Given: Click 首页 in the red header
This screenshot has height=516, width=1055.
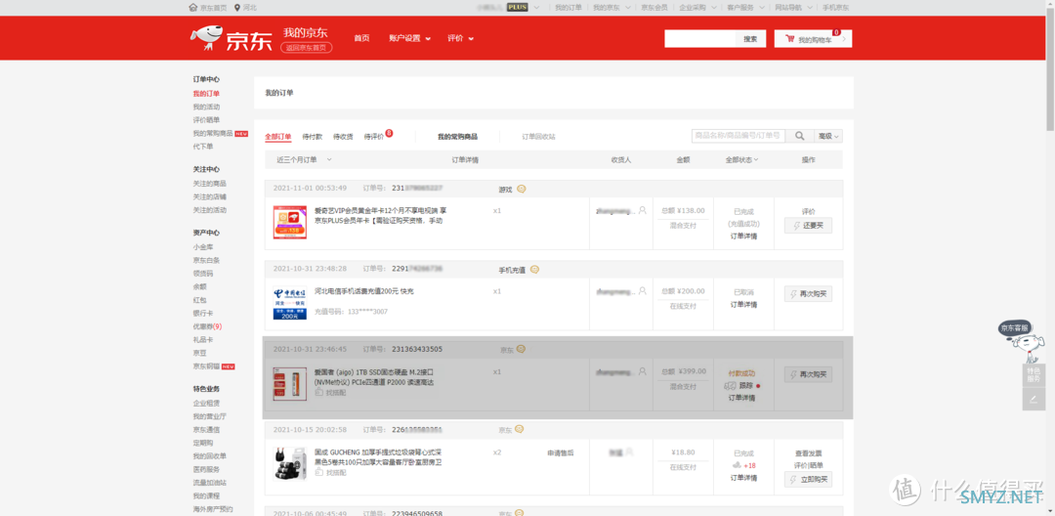Looking at the screenshot, I should click(362, 38).
